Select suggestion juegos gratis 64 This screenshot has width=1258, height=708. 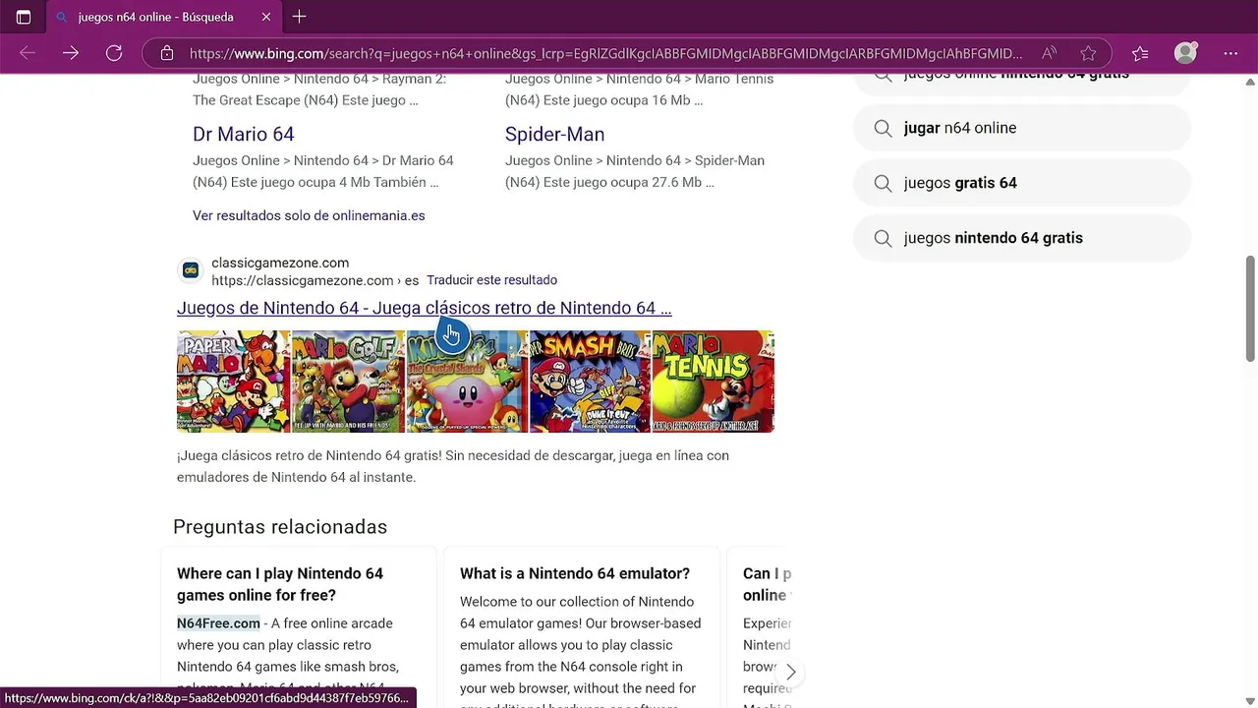tap(1022, 183)
